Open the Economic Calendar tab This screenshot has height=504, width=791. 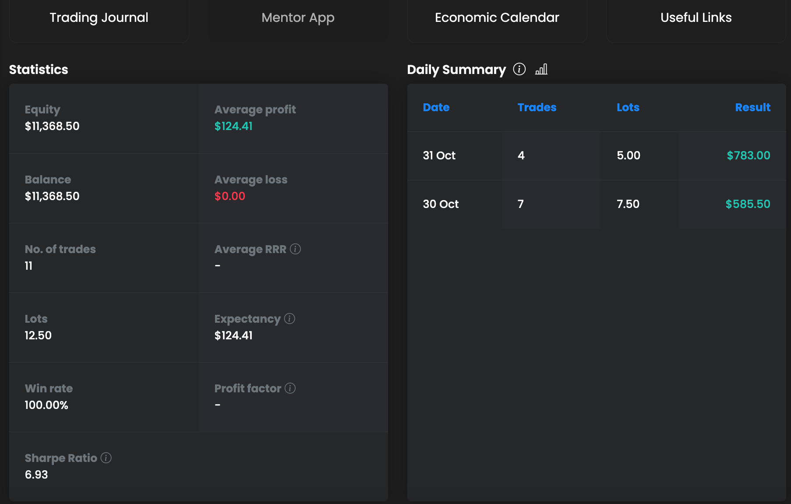point(497,18)
